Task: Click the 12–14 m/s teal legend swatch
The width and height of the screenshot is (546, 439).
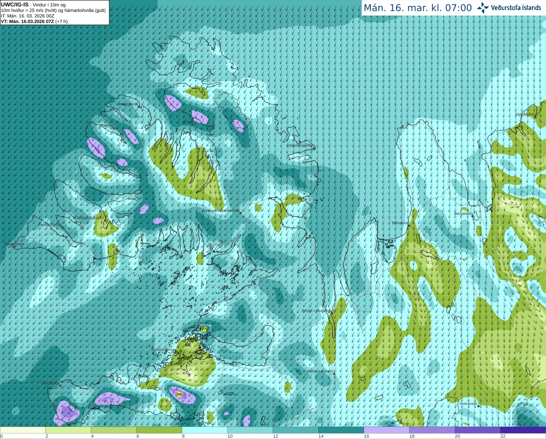Action: pos(296,430)
